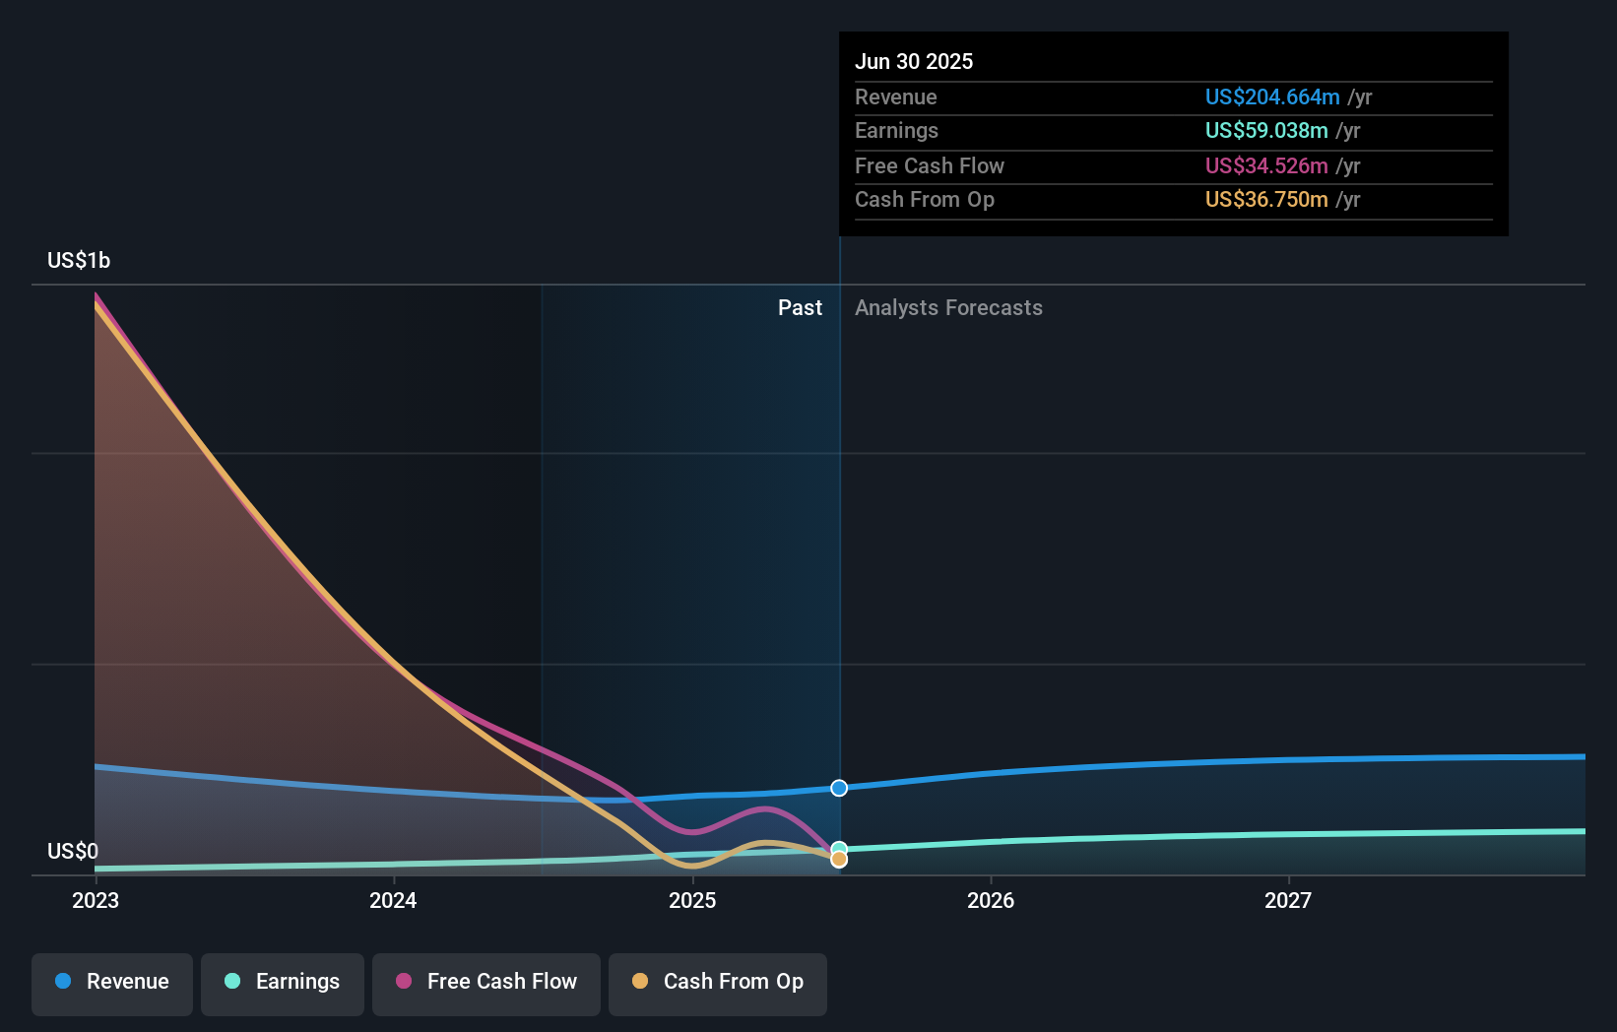Click the blue Revenue marker on the chart line
The height and width of the screenshot is (1032, 1617).
[x=839, y=788]
